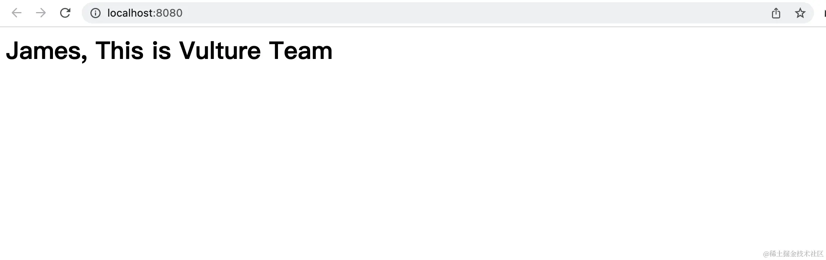Click the word "This" in the heading
Screen dimensions: 826x260
[x=120, y=51]
